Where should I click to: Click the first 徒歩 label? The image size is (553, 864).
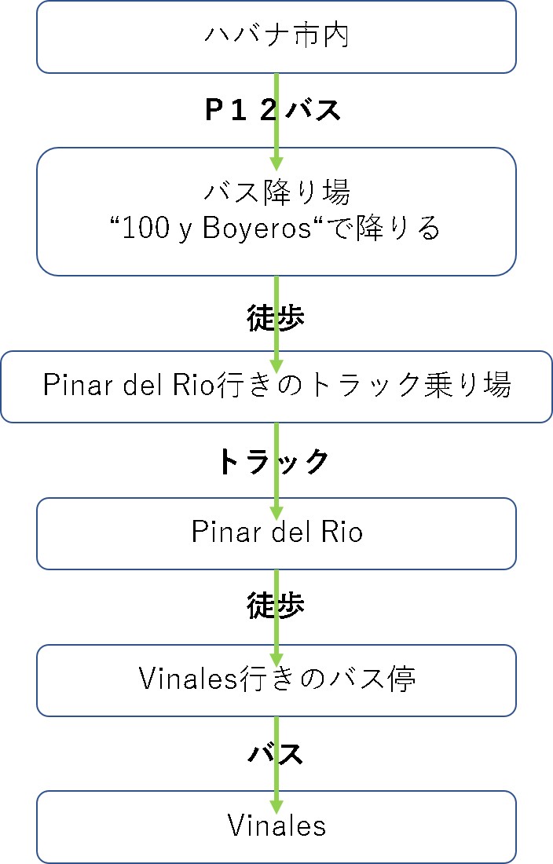[276, 318]
